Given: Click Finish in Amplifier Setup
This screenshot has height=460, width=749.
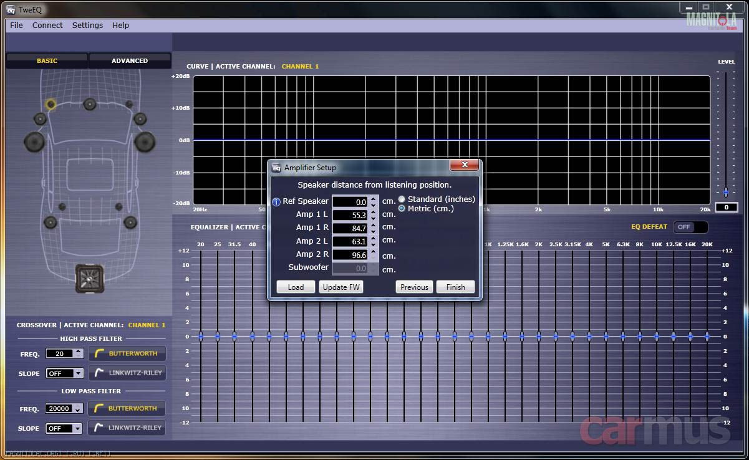Looking at the screenshot, I should [455, 287].
